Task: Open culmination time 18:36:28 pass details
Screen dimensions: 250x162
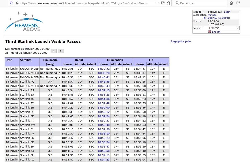Action: 104,73
